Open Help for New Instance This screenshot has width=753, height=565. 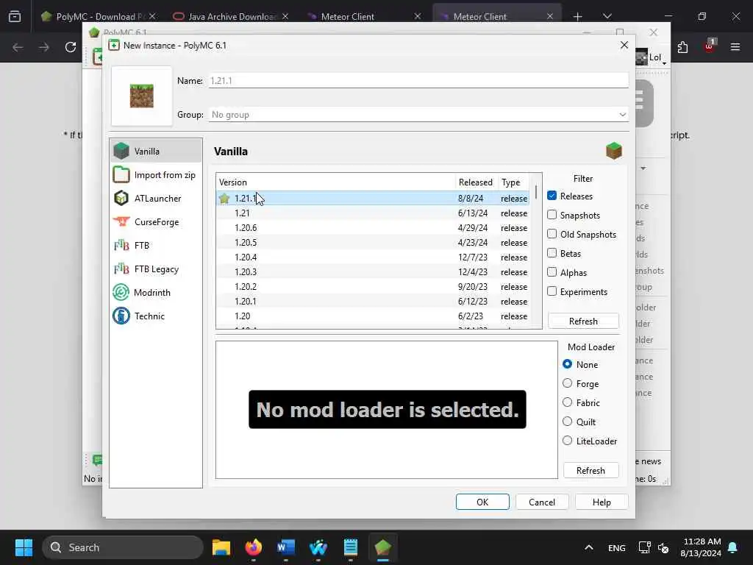click(602, 502)
